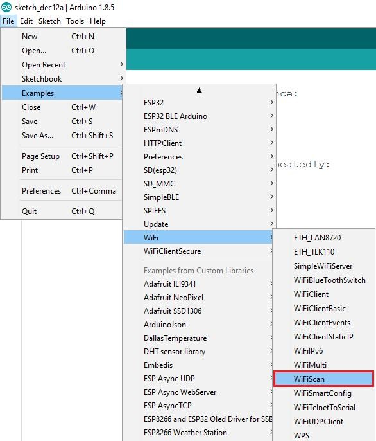Expand Adafruit ILI9341 examples
Screen dimensions: 376x441
point(198,283)
